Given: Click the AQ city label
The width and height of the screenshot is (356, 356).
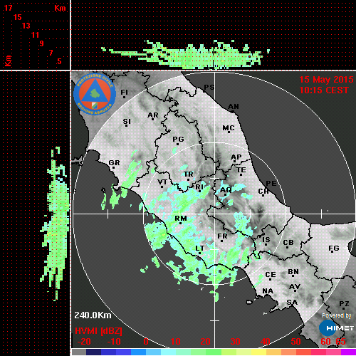Looking at the screenshot, I should pos(226,190).
